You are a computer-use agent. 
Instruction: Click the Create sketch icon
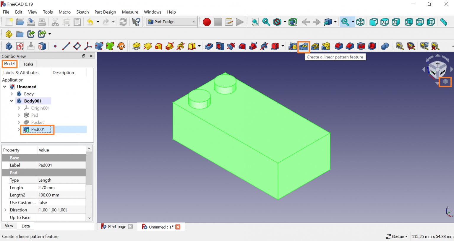20,46
